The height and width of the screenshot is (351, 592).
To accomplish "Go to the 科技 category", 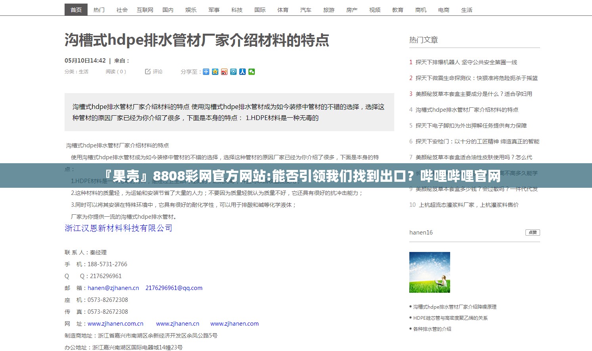I will (237, 10).
